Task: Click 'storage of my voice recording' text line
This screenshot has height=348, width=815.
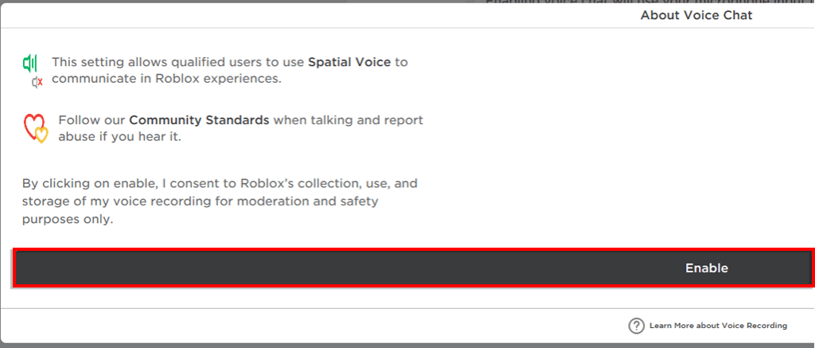Action: (x=135, y=201)
